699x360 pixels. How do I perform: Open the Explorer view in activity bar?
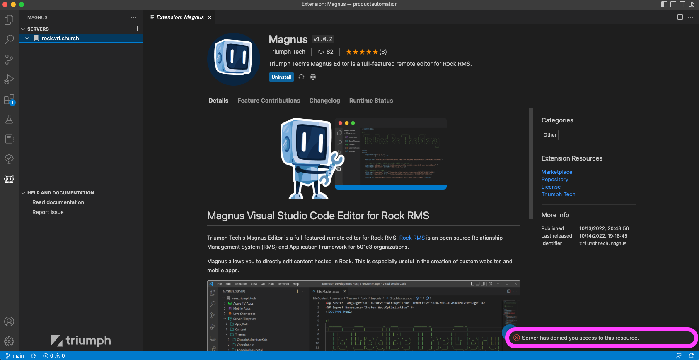click(9, 20)
